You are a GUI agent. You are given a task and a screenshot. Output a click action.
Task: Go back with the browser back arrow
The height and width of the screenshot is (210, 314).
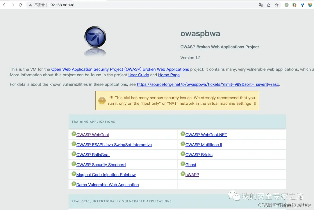point(5,5)
